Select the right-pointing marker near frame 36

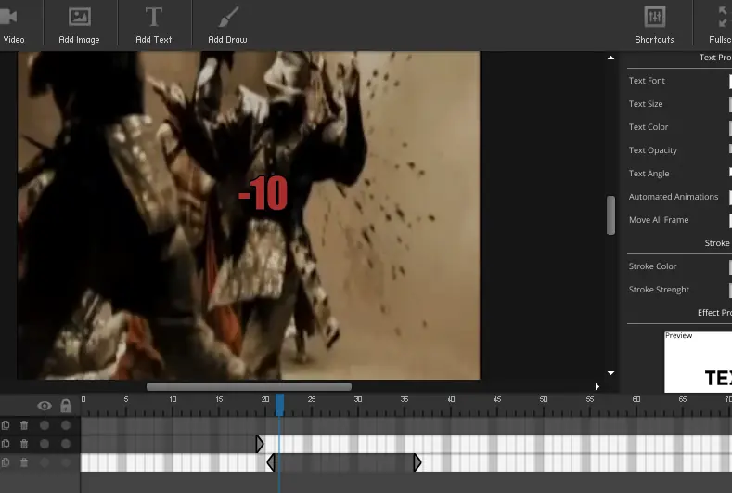pyautogui.click(x=417, y=462)
